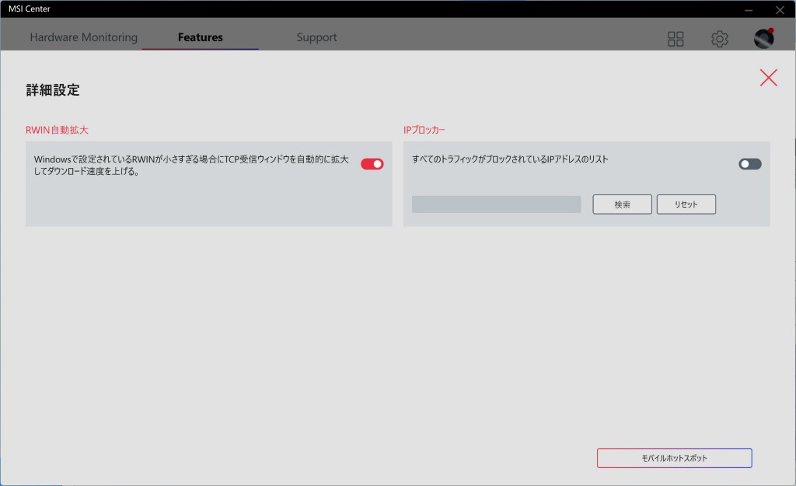This screenshot has width=796, height=486.
Task: Click the user profile avatar icon
Action: pyautogui.click(x=763, y=39)
